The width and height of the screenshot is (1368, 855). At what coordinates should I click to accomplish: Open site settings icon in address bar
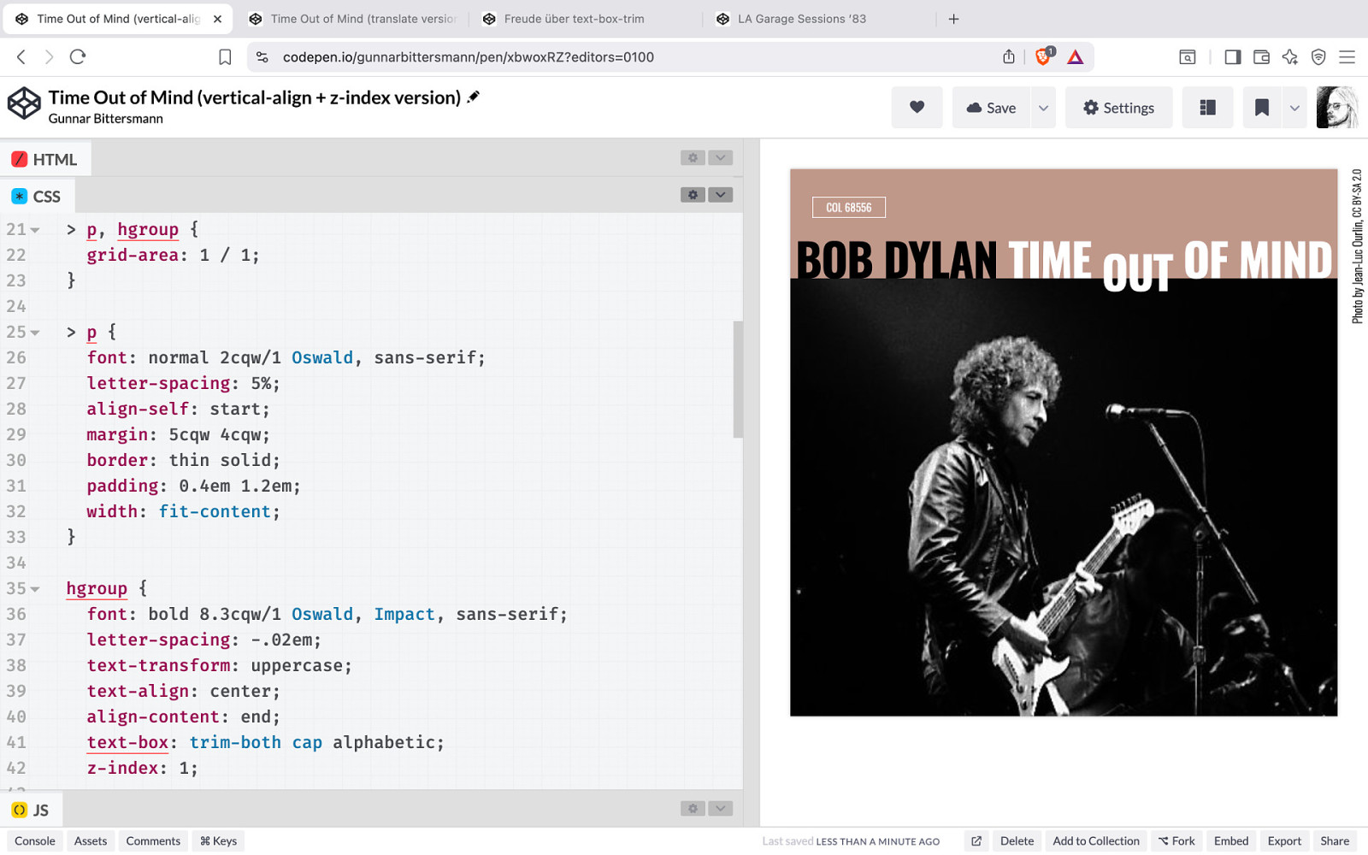coord(262,56)
